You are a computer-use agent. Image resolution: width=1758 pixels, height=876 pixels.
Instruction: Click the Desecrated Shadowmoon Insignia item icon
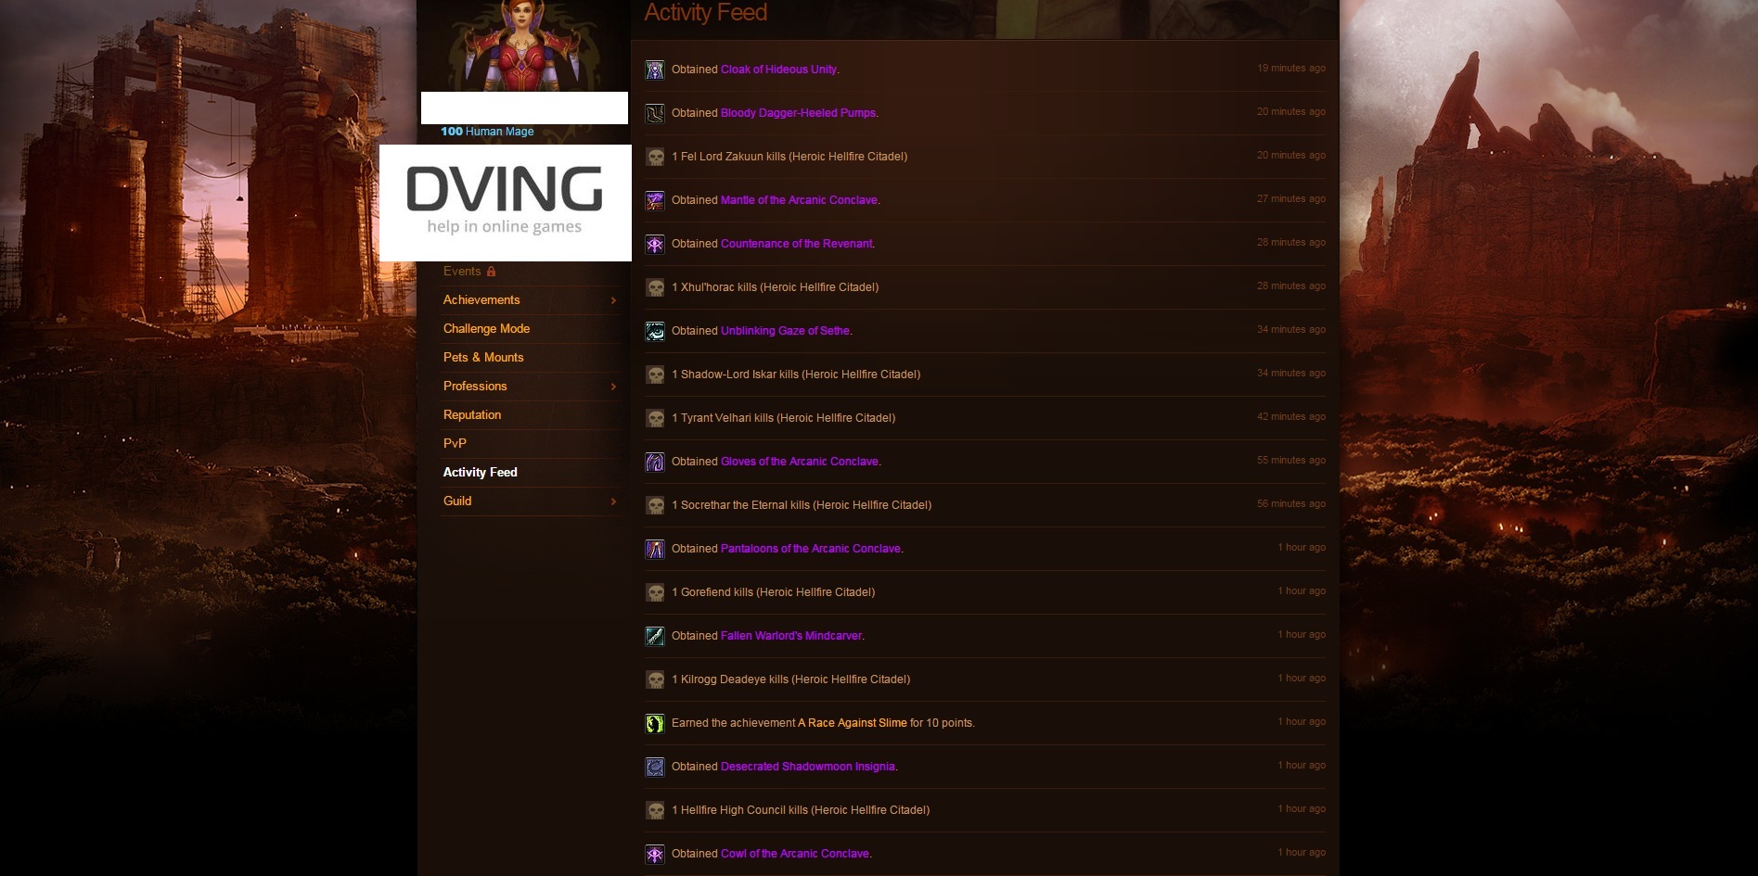[x=655, y=767]
